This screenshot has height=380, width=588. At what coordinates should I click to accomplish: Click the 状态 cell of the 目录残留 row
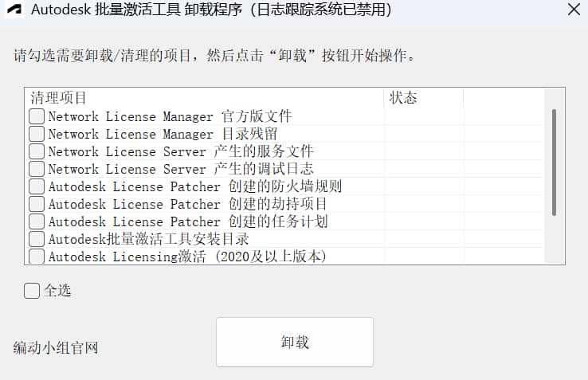coord(423,134)
